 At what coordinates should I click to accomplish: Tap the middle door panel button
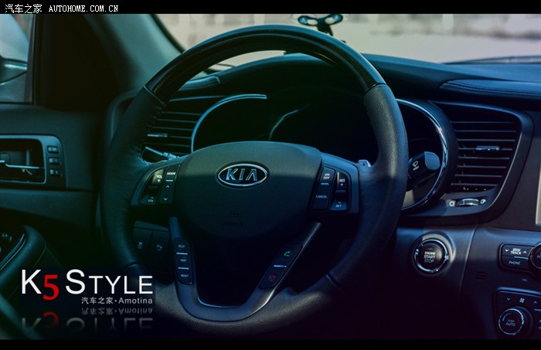[54, 161]
